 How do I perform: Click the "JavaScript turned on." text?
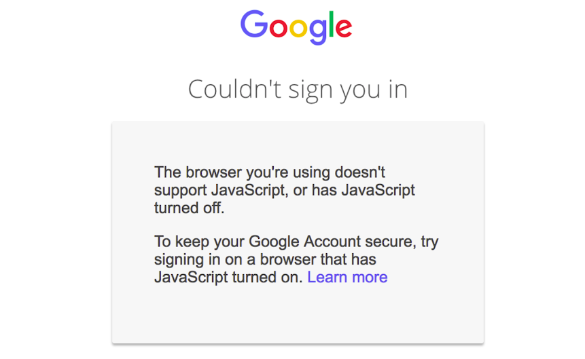coord(228,277)
